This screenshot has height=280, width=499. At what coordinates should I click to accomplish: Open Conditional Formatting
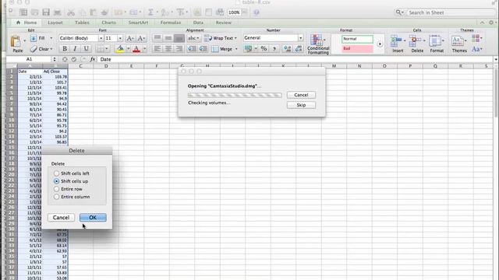click(318, 44)
